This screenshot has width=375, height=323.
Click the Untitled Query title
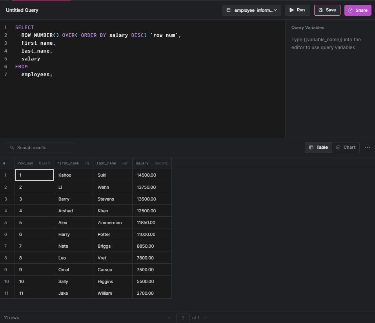(x=22, y=10)
